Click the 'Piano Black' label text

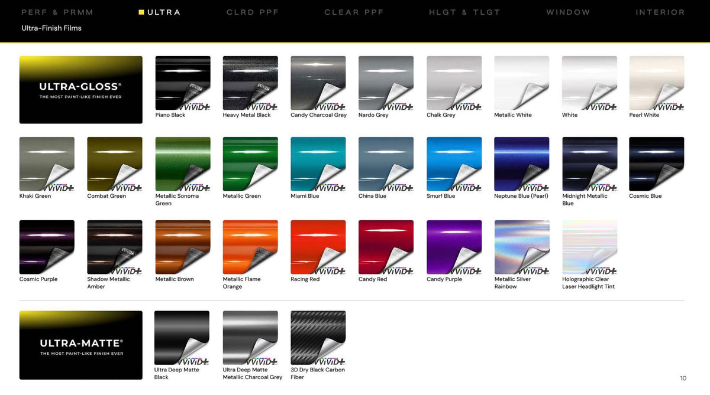[170, 115]
